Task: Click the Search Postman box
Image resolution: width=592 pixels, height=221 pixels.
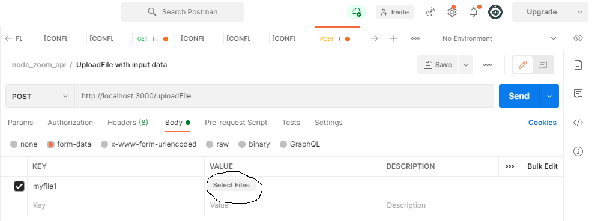Action: [183, 12]
